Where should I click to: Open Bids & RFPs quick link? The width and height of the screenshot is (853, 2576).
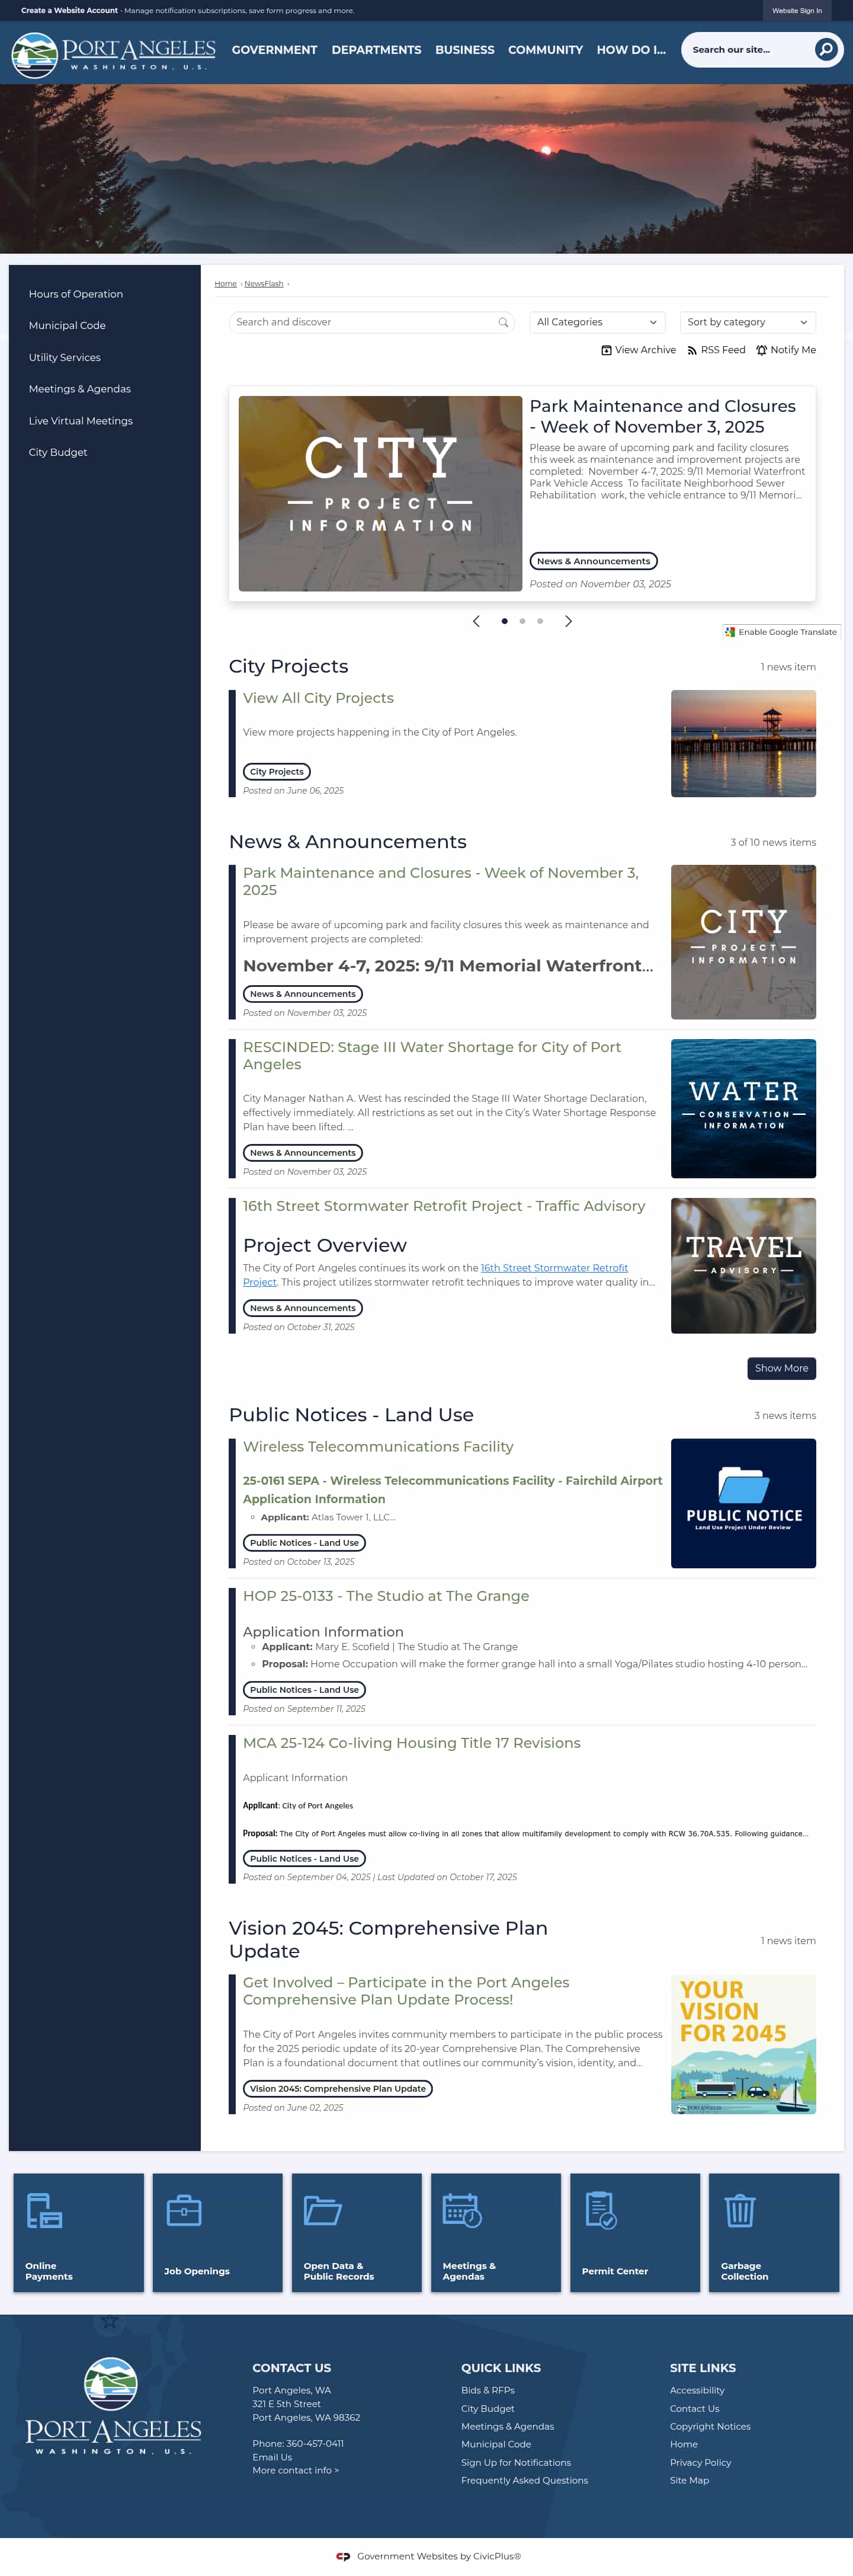click(488, 2391)
